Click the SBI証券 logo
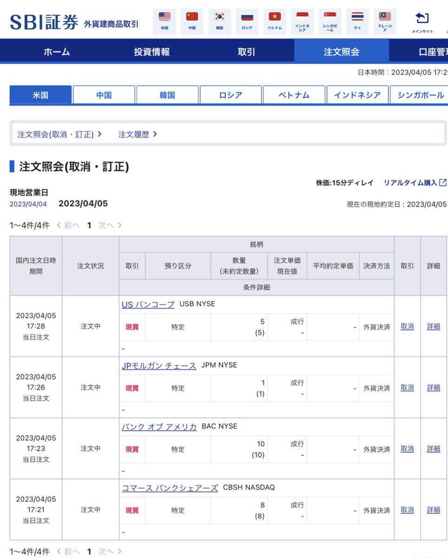This screenshot has height=558, width=448. pyautogui.click(x=44, y=22)
